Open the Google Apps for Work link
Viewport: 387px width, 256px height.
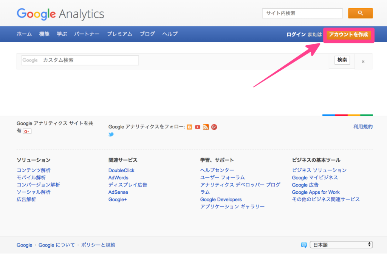point(316,192)
